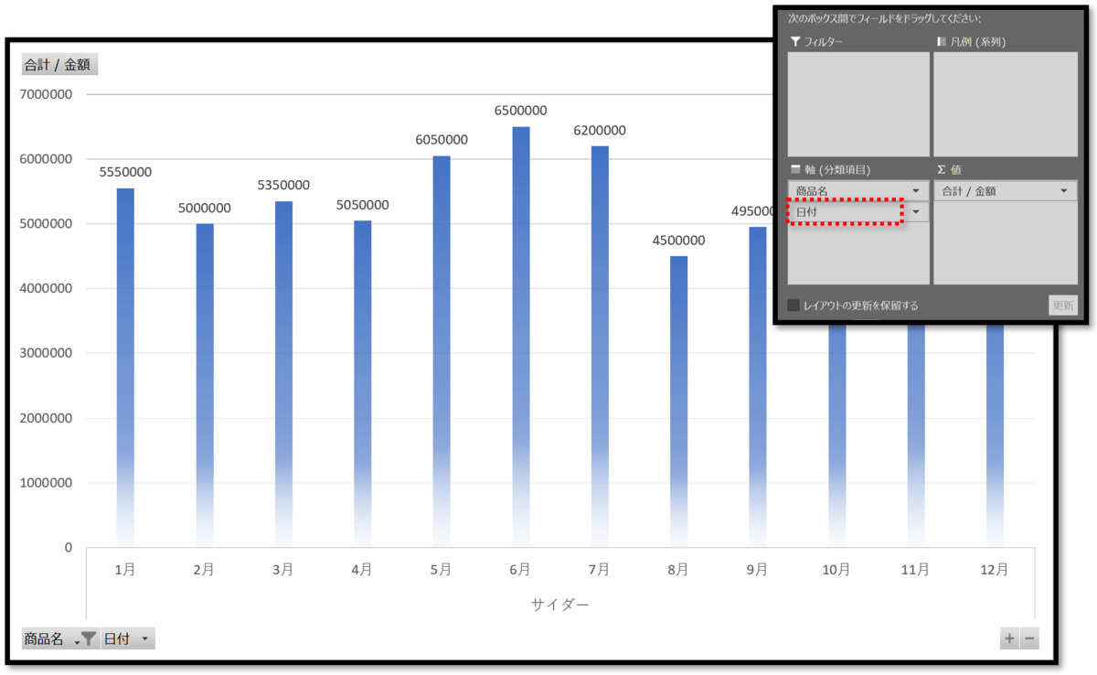The height and width of the screenshot is (675, 1097).
Task: Select the 1月 bar labeled 5550000
Action: tap(125, 368)
